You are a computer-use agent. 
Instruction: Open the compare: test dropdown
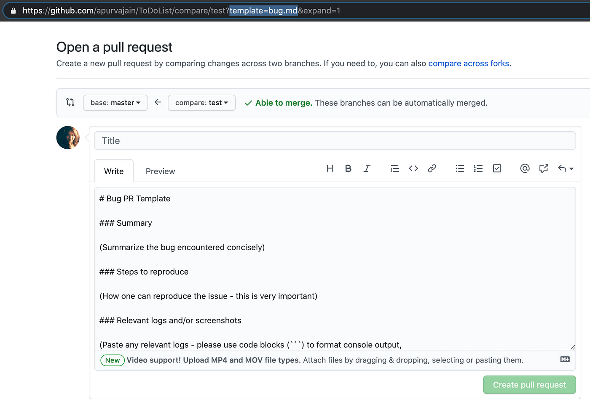tap(201, 103)
